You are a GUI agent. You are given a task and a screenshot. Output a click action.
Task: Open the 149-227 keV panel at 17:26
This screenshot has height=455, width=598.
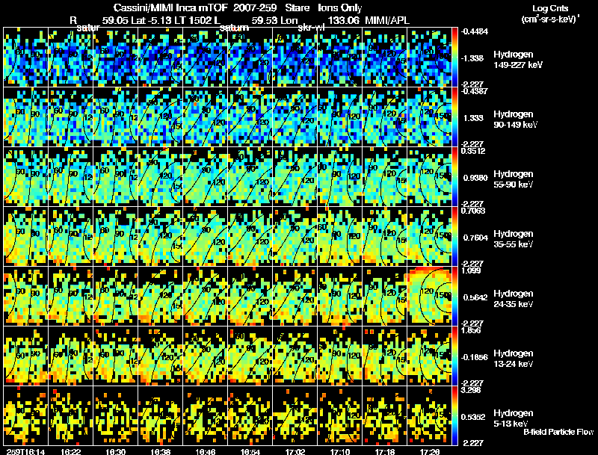[429, 58]
